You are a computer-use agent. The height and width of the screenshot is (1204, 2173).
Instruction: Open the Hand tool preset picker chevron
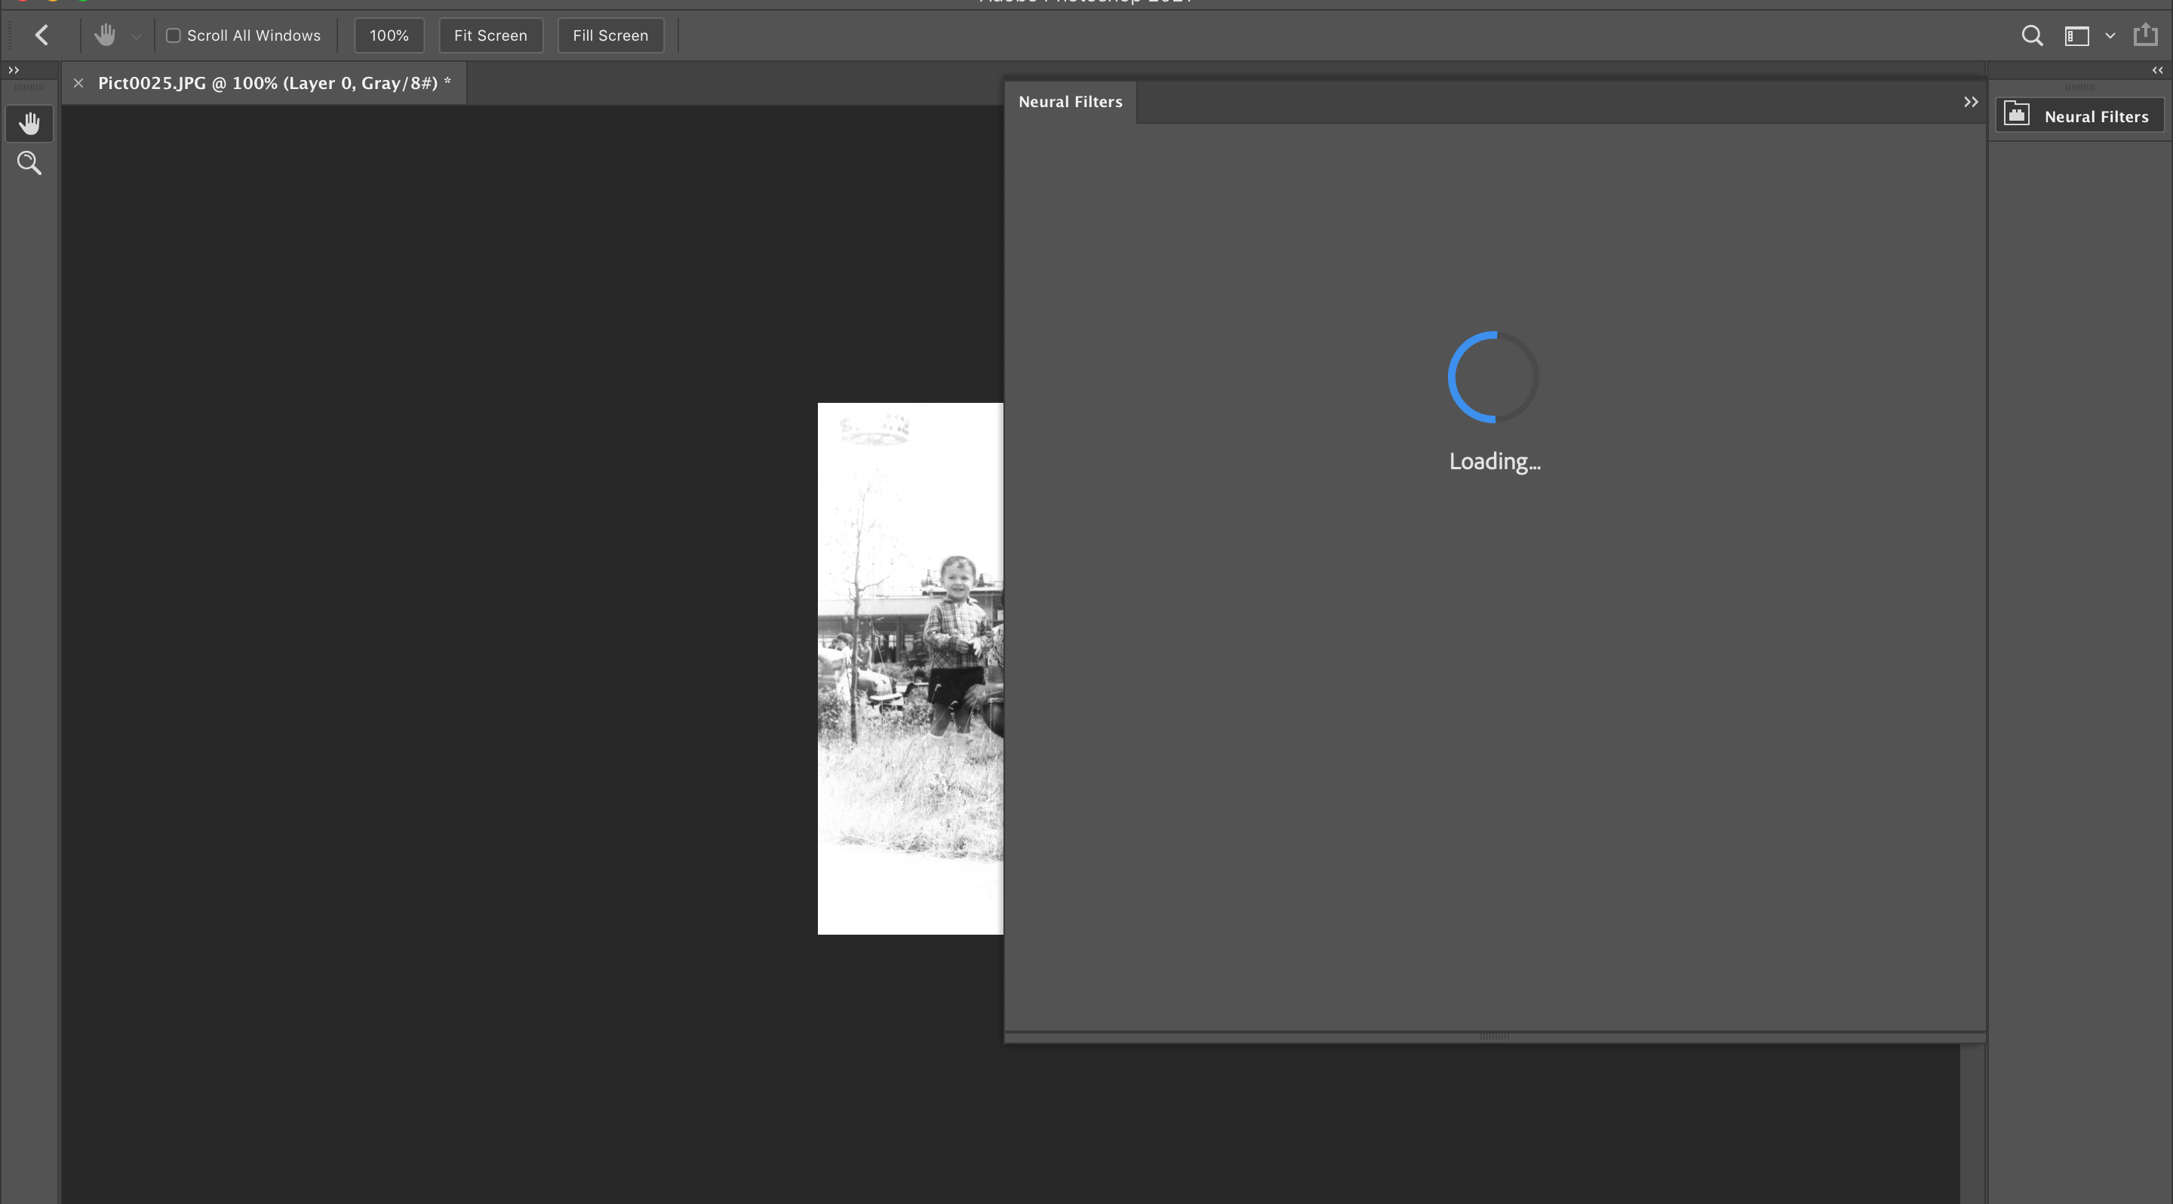136,36
